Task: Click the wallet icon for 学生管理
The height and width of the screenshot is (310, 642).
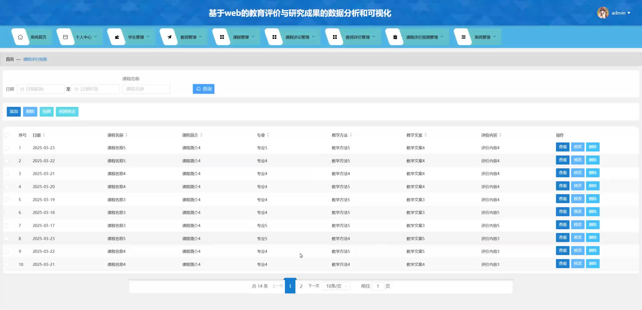Action: (117, 37)
